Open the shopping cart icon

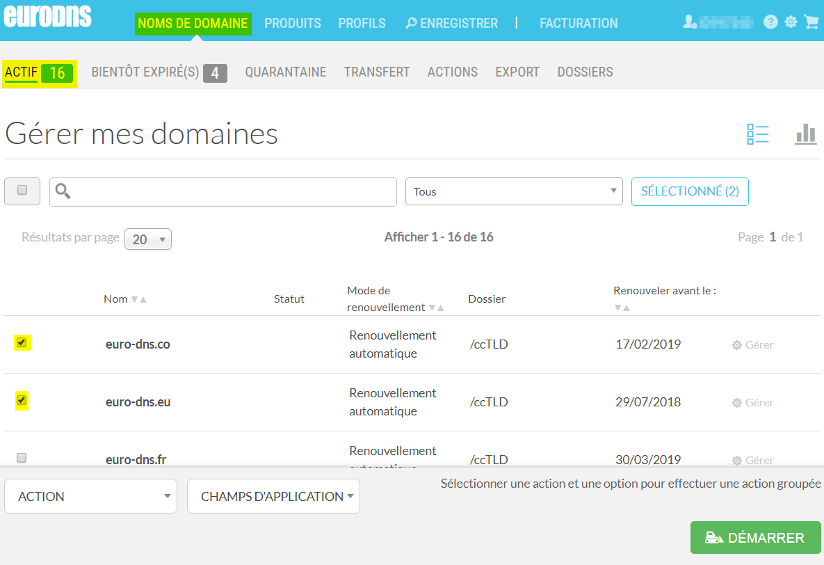click(x=811, y=22)
